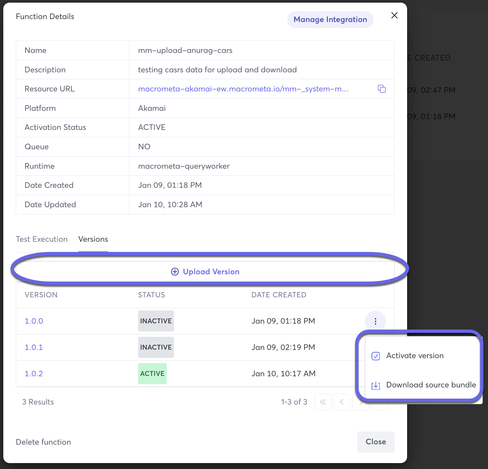Open the macrometa-akamai Resource URL link
Viewport: 488px width, 469px height.
coord(243,89)
